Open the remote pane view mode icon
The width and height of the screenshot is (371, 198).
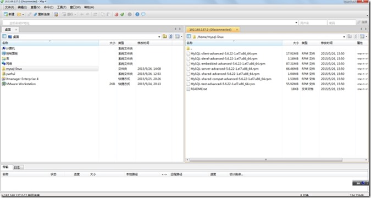[x=362, y=36]
